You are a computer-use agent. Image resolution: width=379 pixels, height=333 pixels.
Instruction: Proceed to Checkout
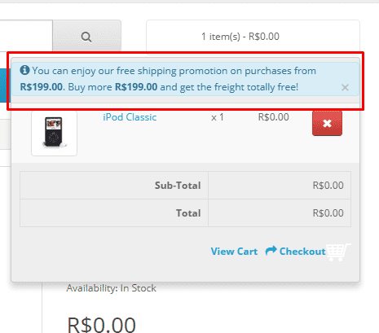coord(302,252)
